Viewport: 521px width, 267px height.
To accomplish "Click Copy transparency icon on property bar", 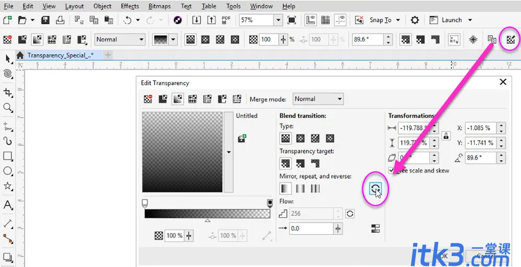I will point(492,40).
